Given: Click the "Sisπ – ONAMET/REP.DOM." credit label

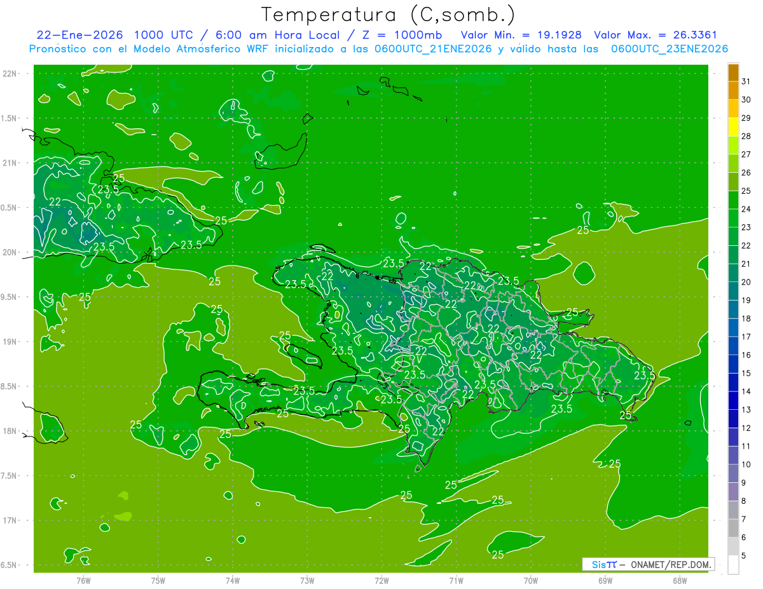Looking at the screenshot, I should pyautogui.click(x=648, y=564).
